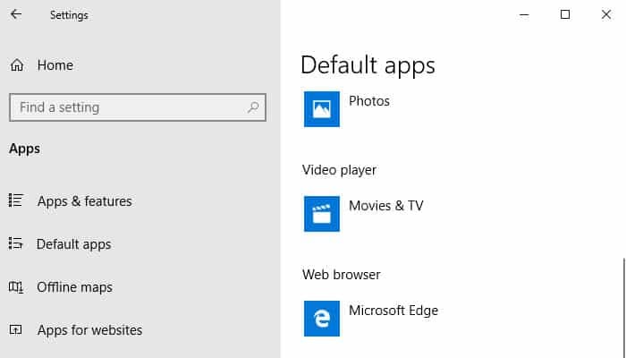Click the vertical scrollbar thumb

[623, 308]
